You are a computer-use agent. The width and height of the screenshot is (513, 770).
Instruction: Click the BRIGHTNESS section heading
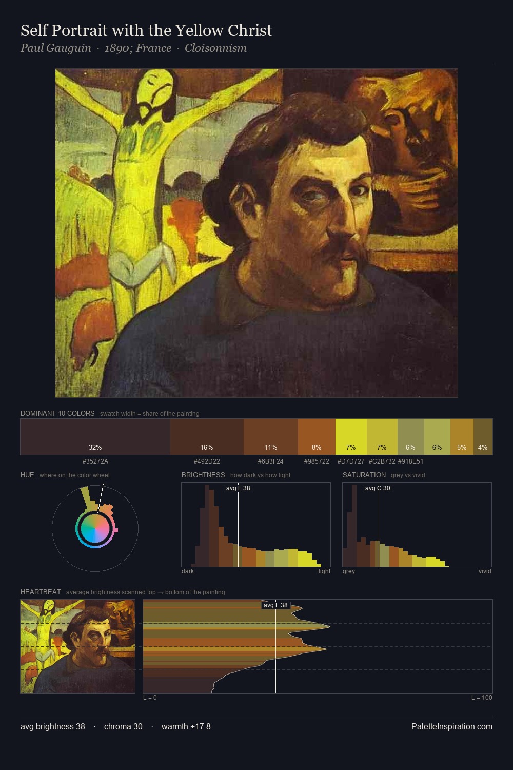203,475
